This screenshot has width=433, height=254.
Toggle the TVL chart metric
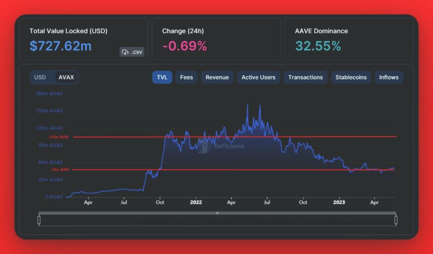click(x=162, y=77)
